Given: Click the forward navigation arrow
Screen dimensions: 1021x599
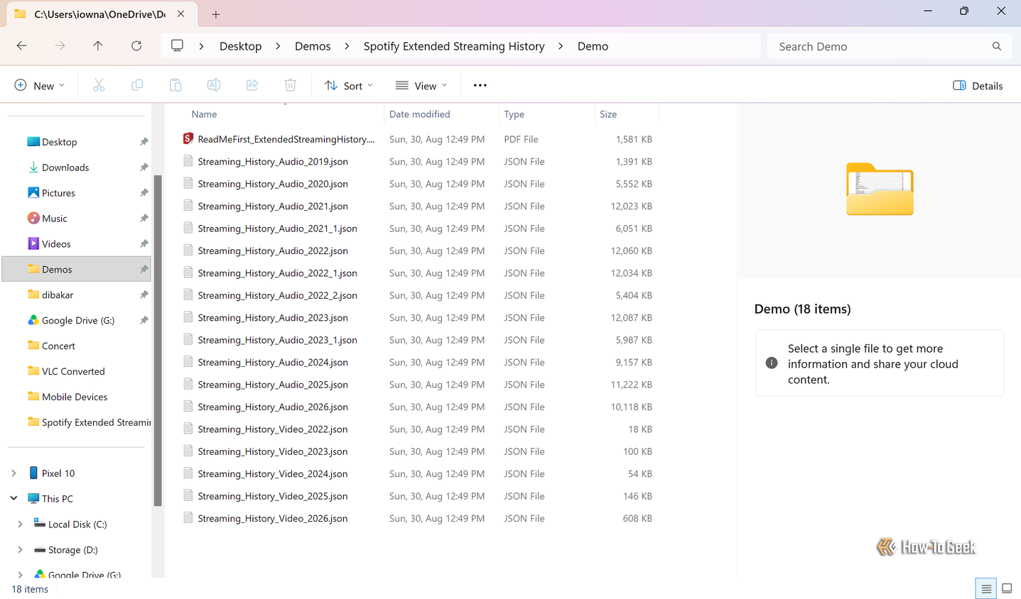Looking at the screenshot, I should pos(60,46).
